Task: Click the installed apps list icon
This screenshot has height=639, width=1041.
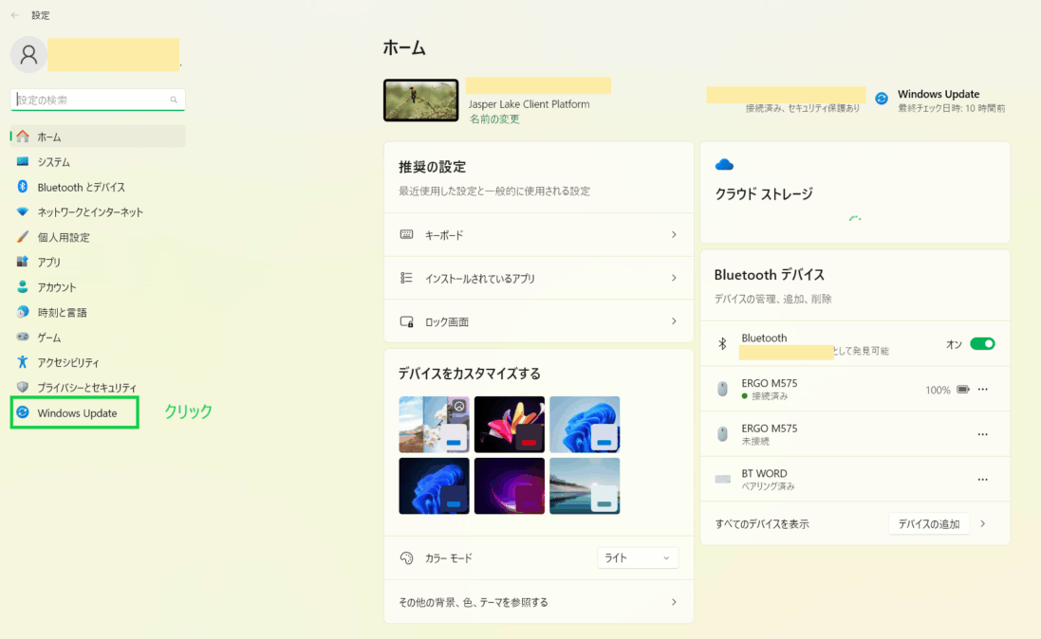Action: tap(406, 278)
